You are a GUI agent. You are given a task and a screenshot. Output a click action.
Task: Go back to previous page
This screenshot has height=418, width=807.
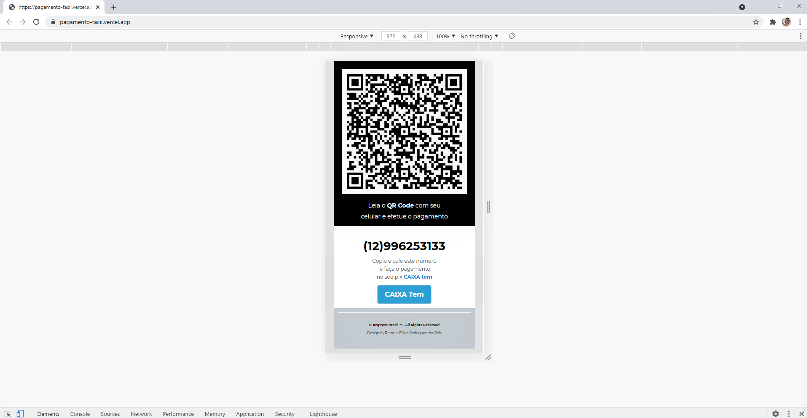9,22
